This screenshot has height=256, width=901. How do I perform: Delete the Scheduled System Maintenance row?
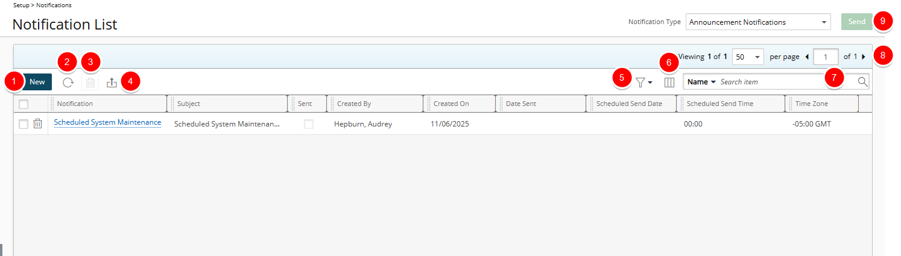point(37,123)
